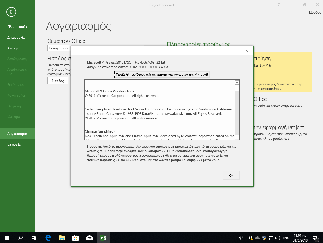323x243 pixels.
Task: Open Πληροφορίες in the backstage menu
Action: tap(17, 27)
